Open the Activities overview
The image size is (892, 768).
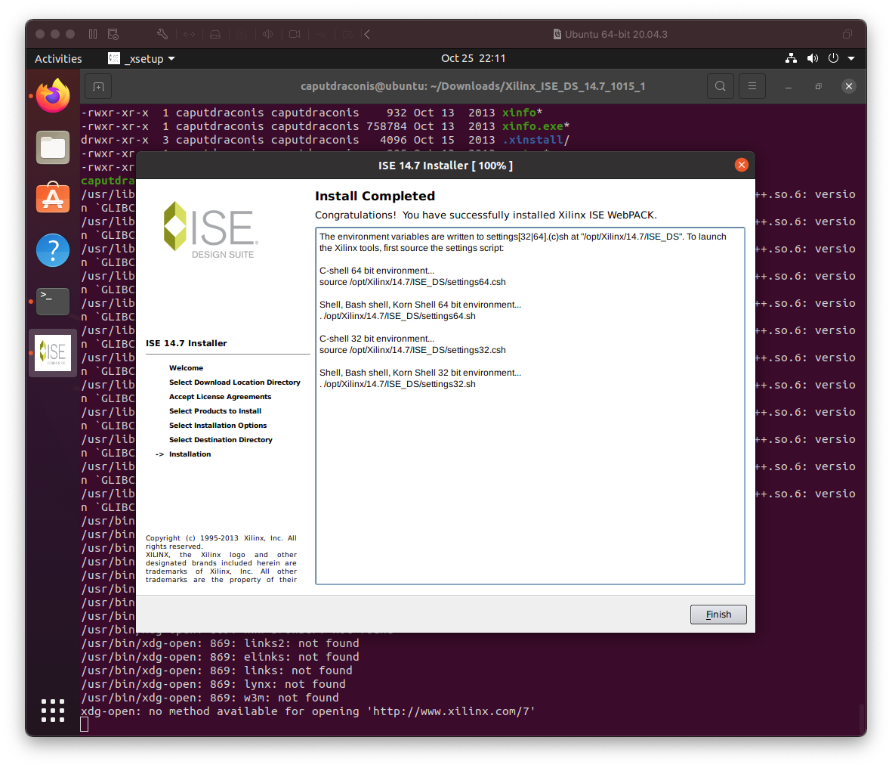point(58,59)
